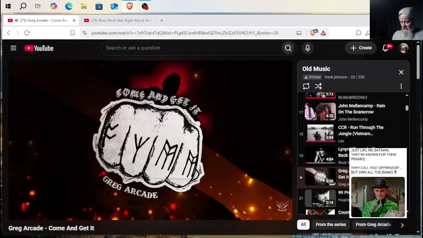The width and height of the screenshot is (423, 238).
Task: Open Task View on the taskbar
Action: point(38,6)
